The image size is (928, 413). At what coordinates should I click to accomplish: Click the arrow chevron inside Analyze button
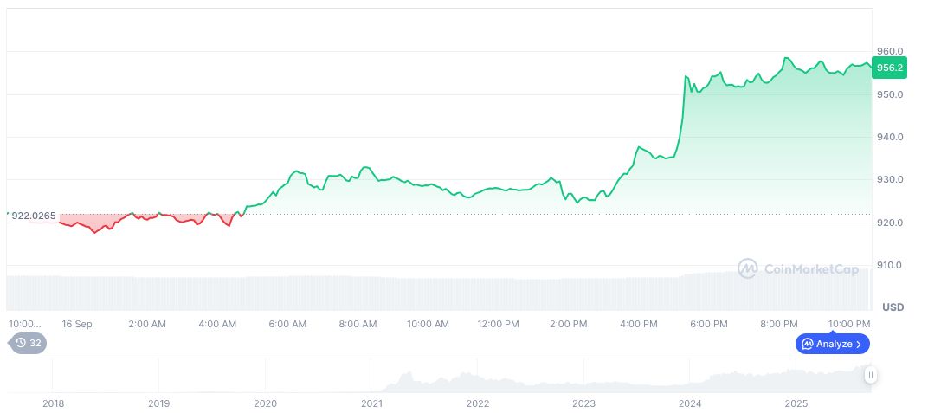point(859,344)
